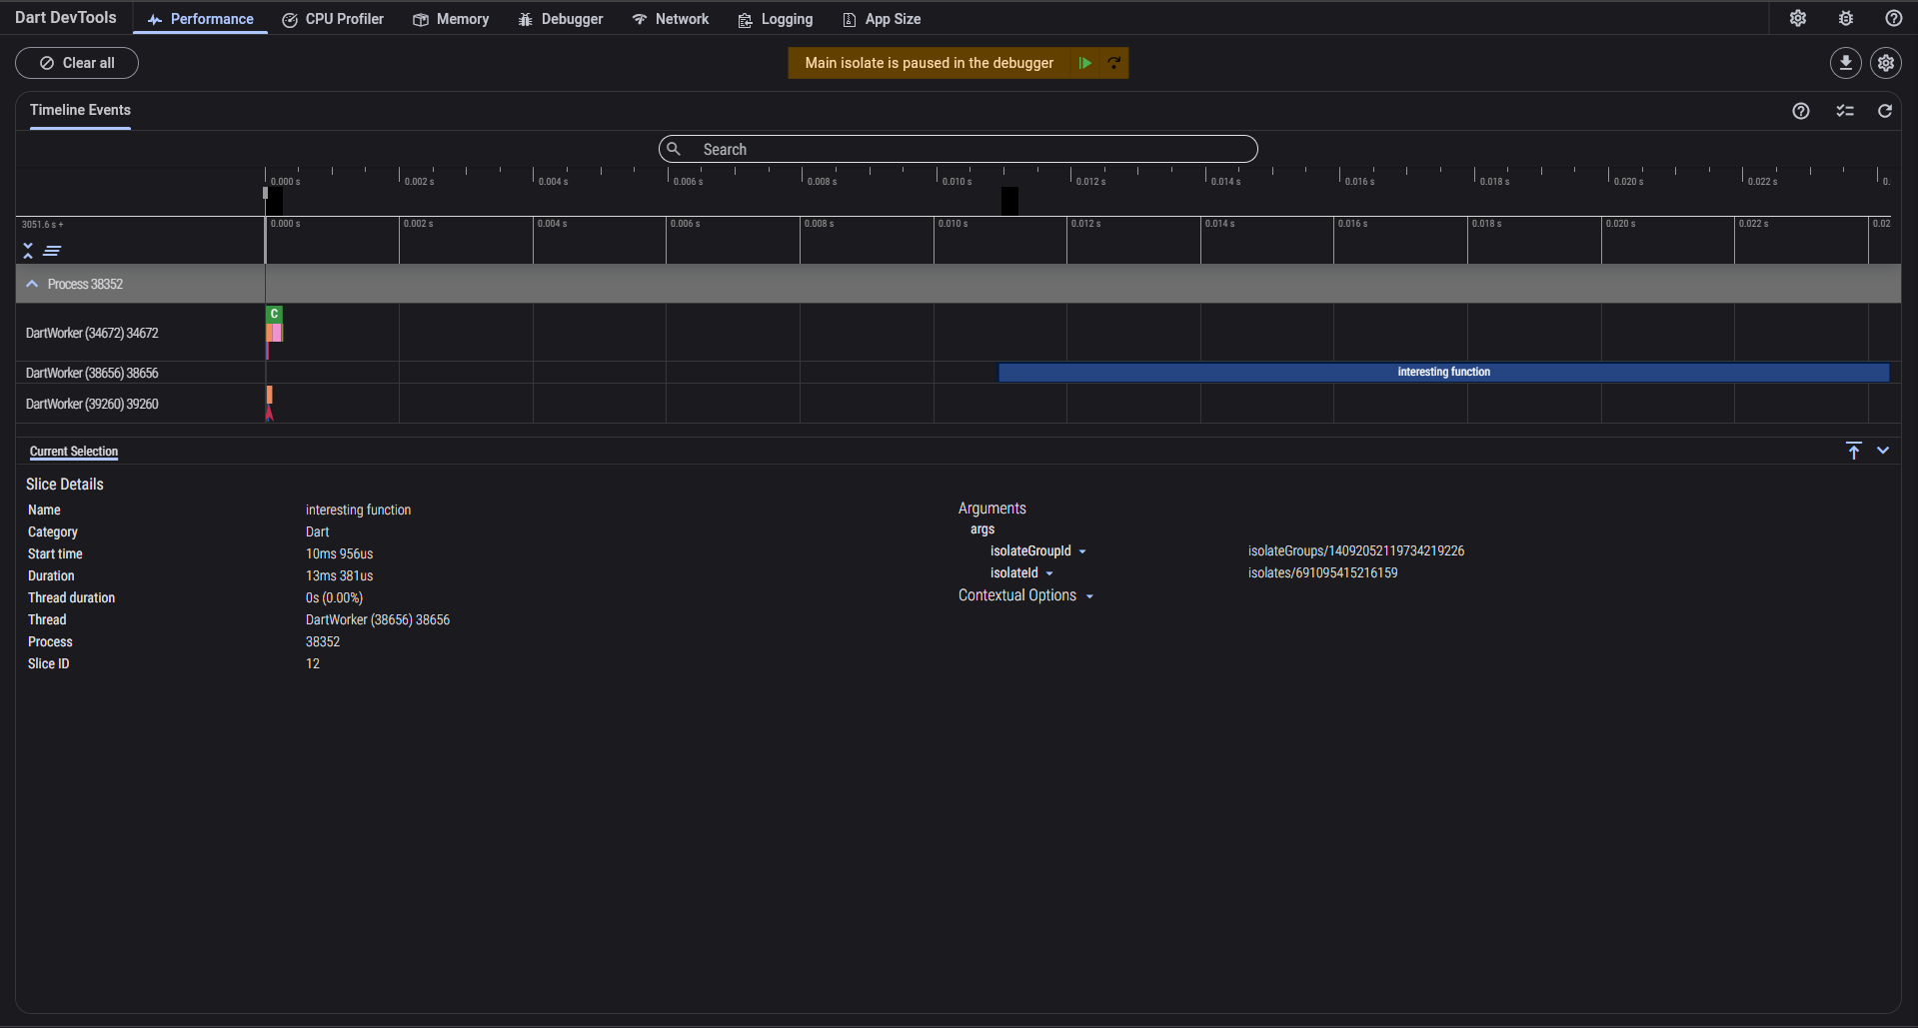This screenshot has width=1918, height=1028.
Task: Open the Memory tab
Action: click(451, 19)
